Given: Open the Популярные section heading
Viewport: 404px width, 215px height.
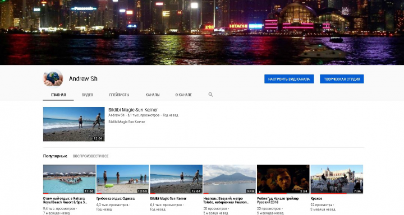Looking at the screenshot, I should (x=55, y=156).
